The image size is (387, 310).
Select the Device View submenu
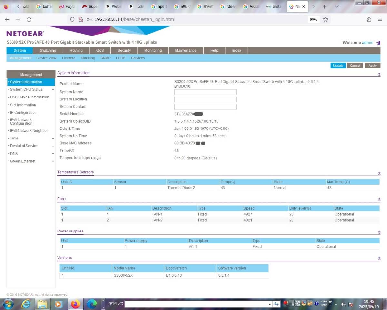(x=46, y=58)
